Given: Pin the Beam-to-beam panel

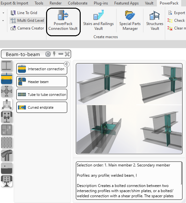Looking at the screenshot, I should click(54, 54).
